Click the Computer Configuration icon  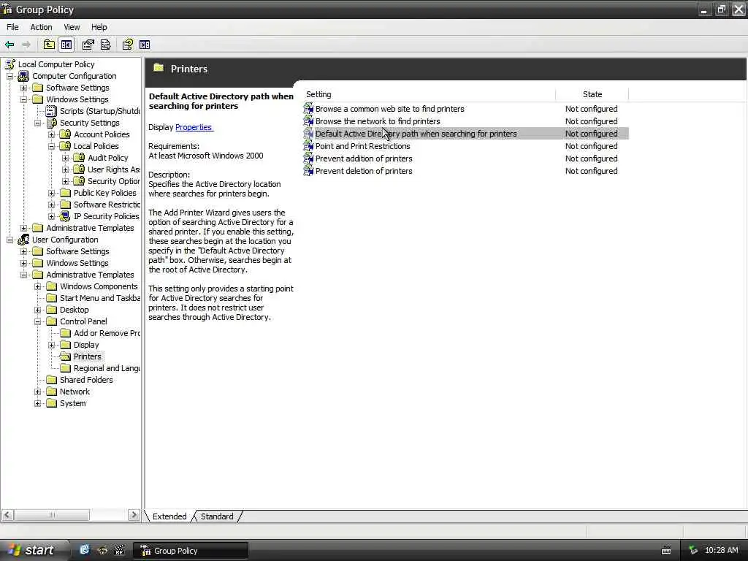(24, 76)
